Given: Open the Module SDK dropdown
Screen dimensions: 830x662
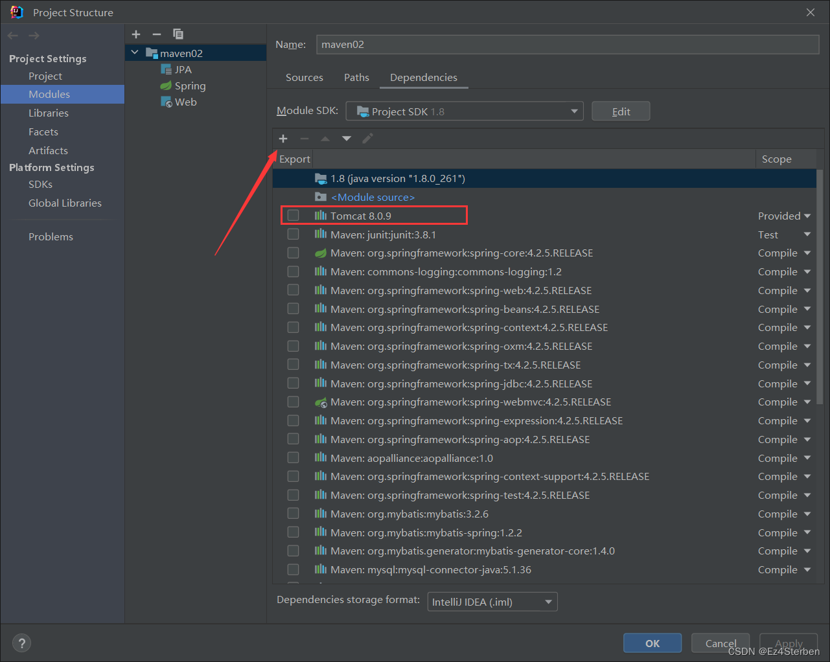Looking at the screenshot, I should point(465,111).
